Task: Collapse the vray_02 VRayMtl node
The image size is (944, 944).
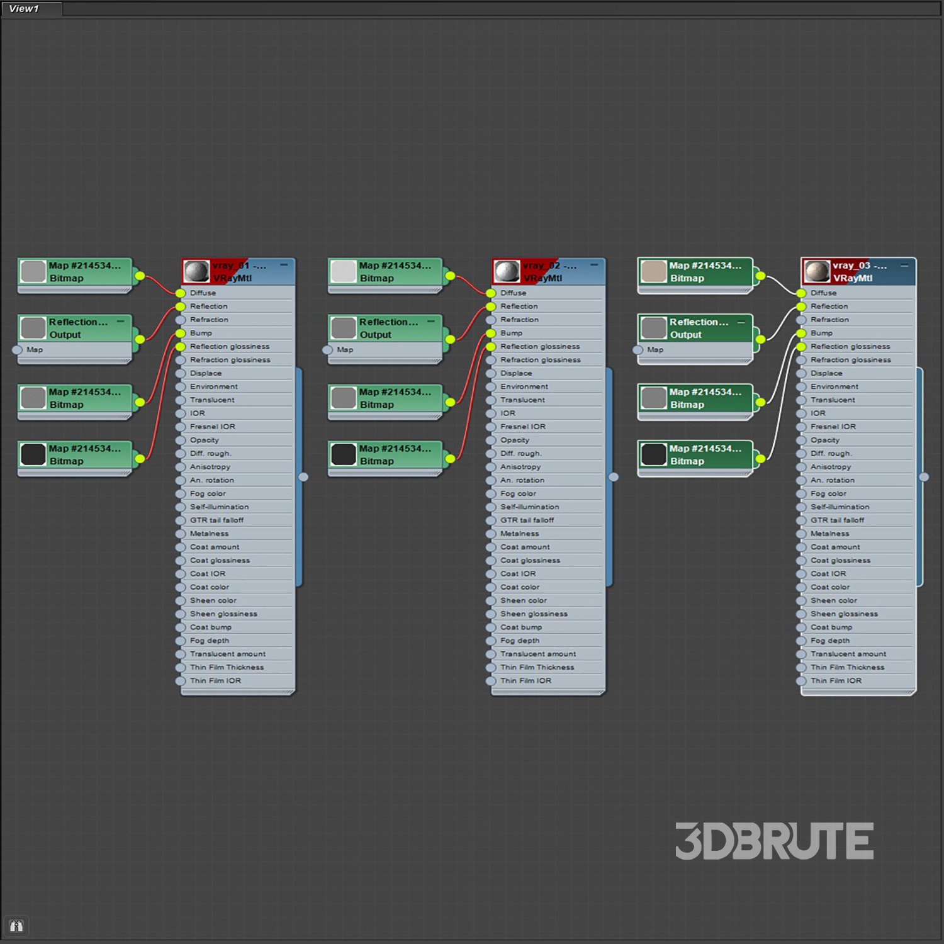Action: [x=594, y=266]
